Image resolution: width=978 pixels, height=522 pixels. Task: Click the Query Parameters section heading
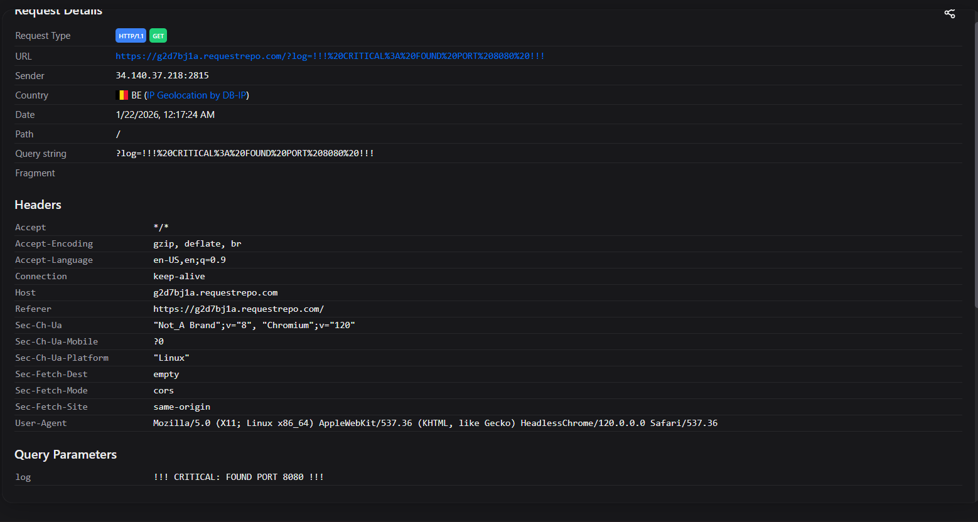click(x=66, y=454)
